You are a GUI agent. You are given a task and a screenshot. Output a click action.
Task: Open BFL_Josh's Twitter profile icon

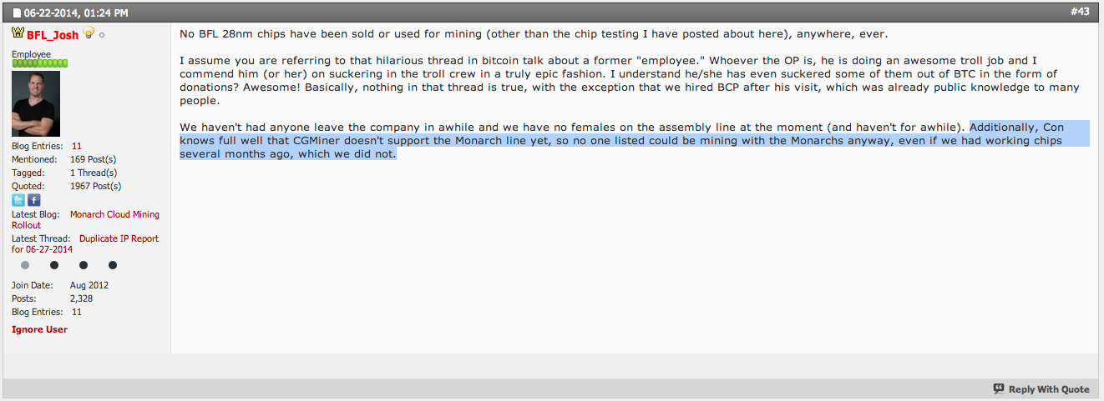pyautogui.click(x=18, y=200)
